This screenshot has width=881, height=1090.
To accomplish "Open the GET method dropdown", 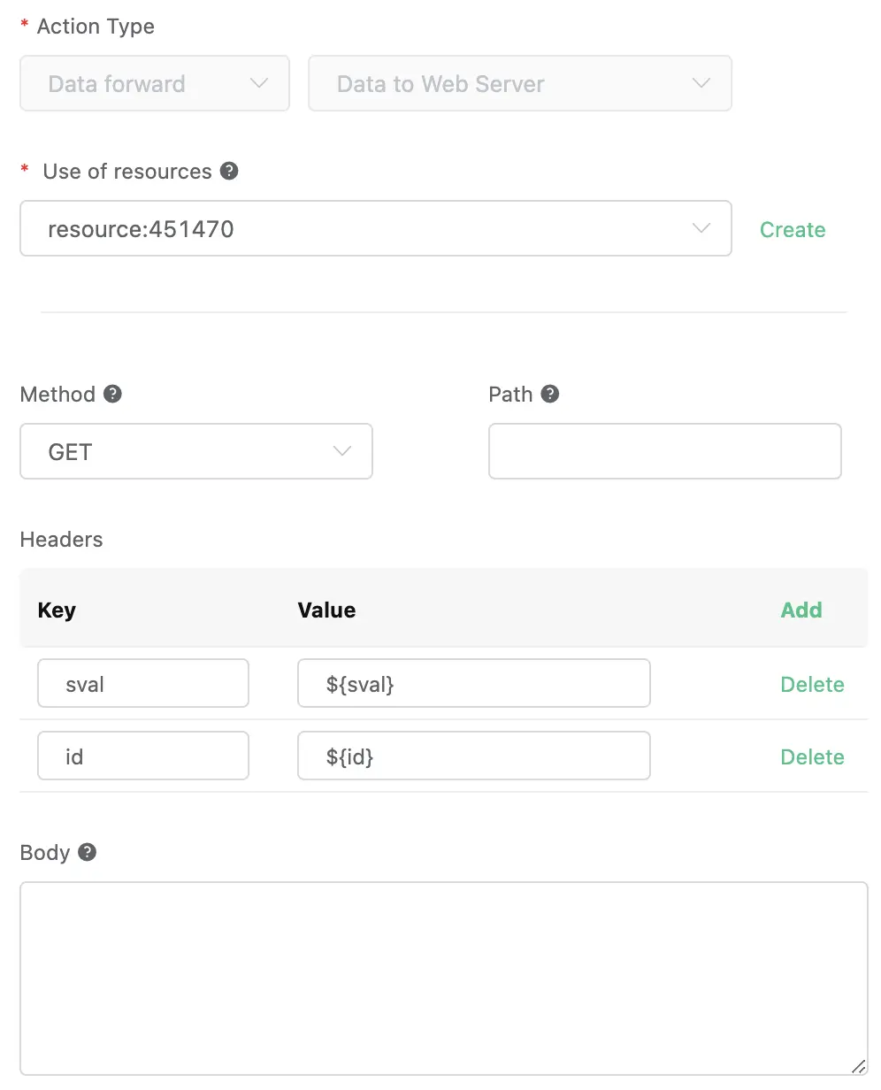I will (195, 452).
